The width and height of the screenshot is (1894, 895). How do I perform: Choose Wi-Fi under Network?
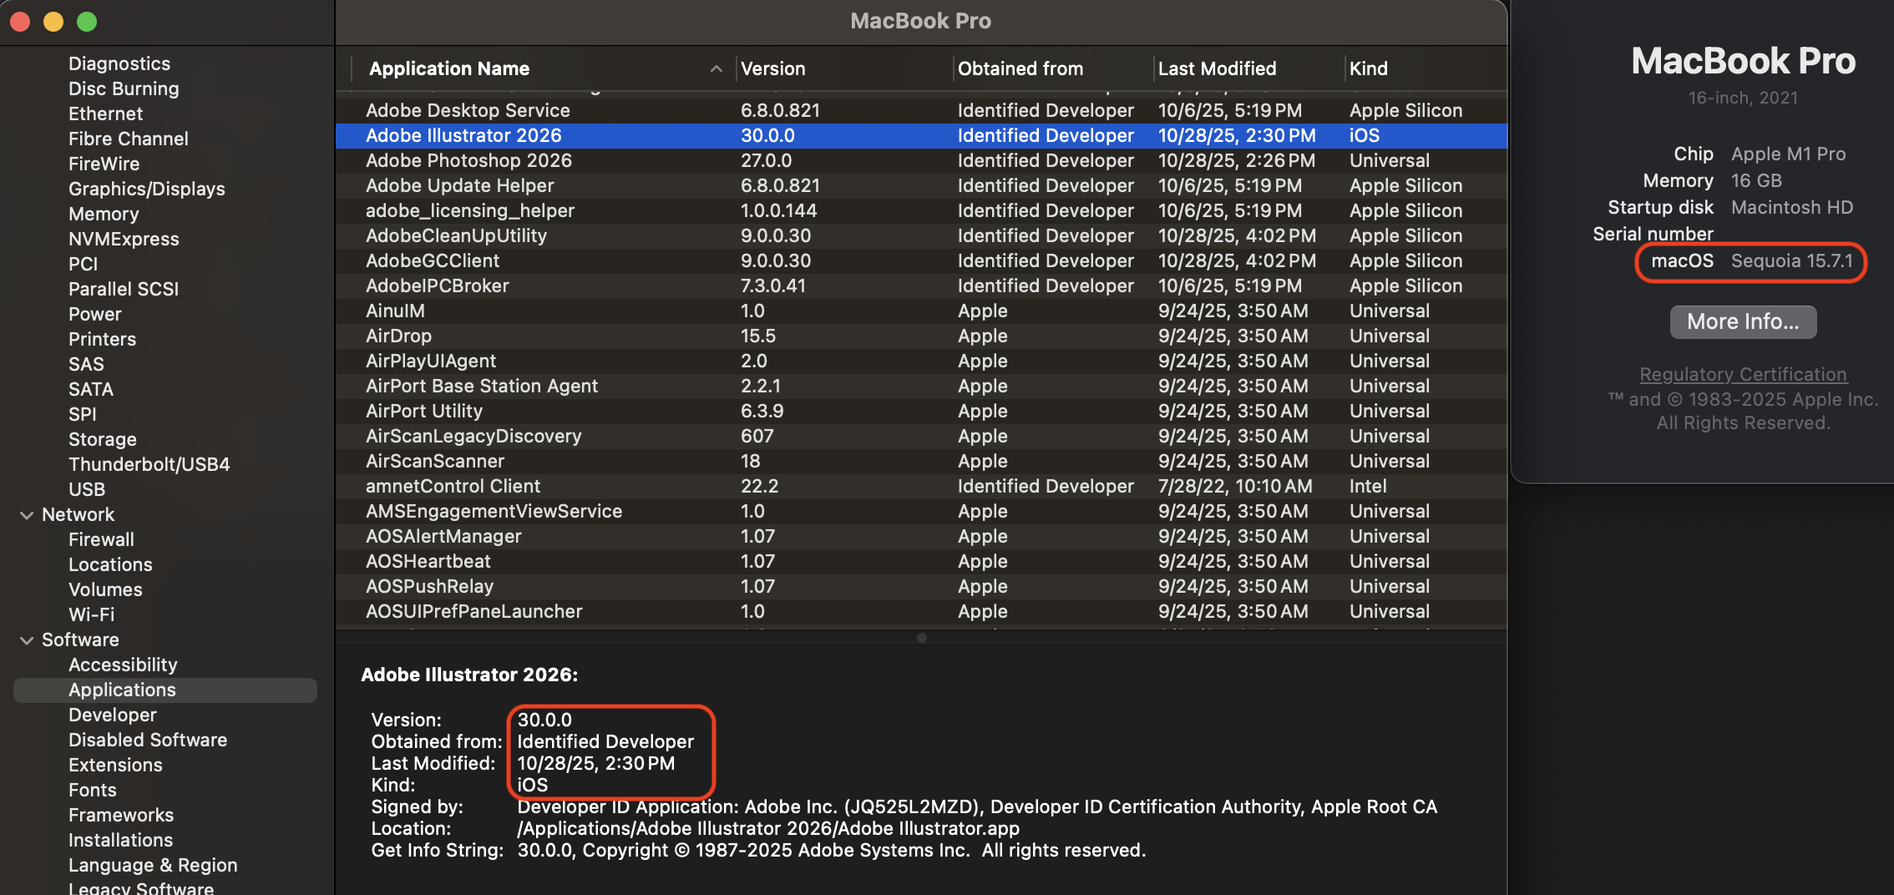[91, 614]
